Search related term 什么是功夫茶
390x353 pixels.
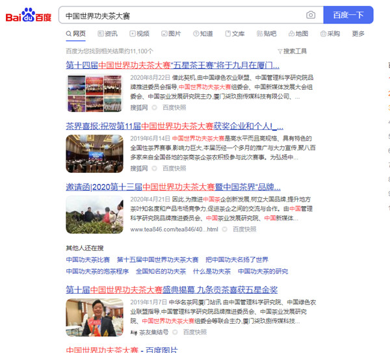(x=212, y=271)
